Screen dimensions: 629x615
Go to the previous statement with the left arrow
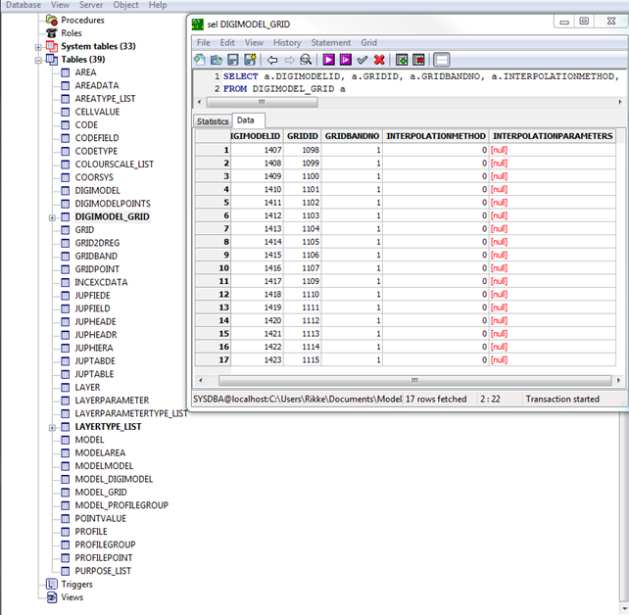coord(272,60)
